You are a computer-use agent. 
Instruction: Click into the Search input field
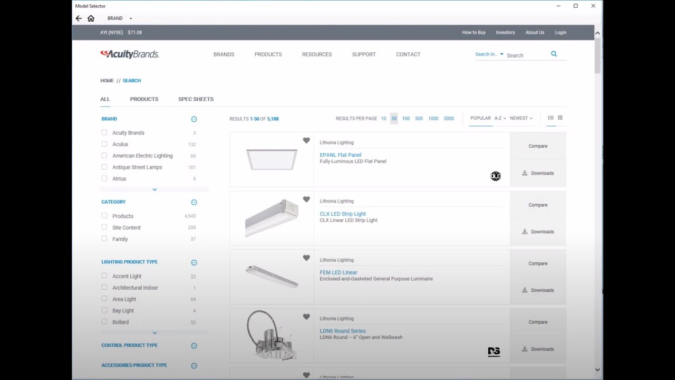point(527,55)
